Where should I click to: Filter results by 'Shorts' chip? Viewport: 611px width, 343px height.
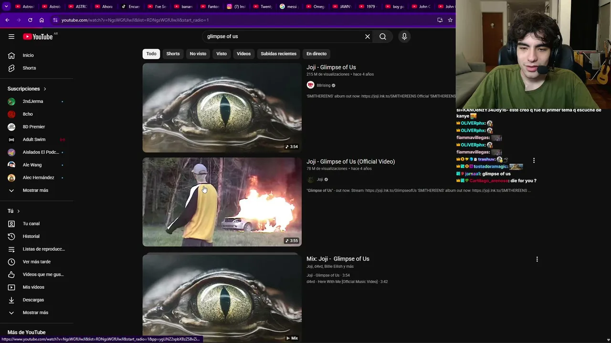click(173, 54)
